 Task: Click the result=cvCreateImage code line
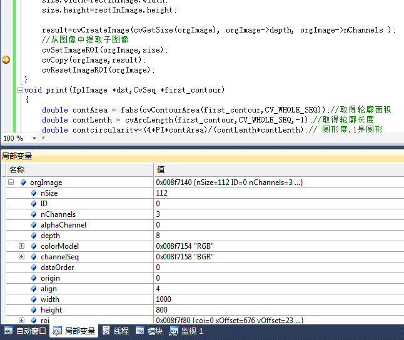218,30
